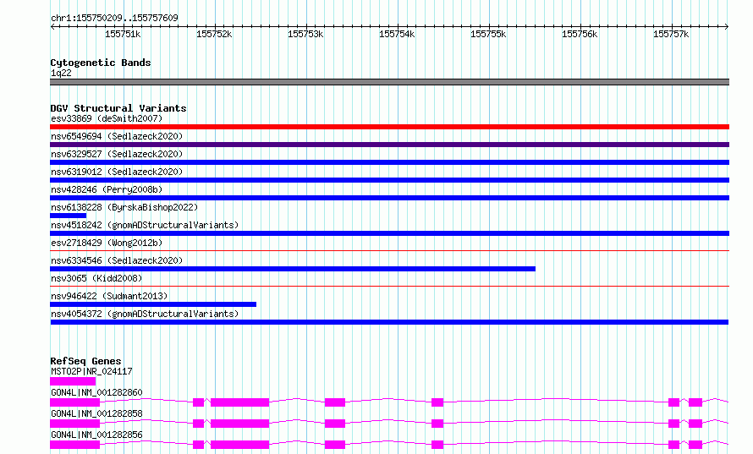Click the largest exon of GON4L NM_001282856
This screenshot has height=454, width=753.
tap(239, 445)
